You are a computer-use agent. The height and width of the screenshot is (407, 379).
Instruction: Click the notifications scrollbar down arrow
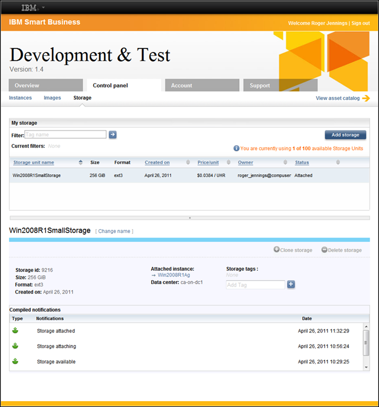click(366, 367)
